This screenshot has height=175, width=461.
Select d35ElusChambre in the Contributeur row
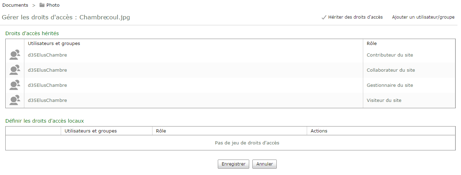pyautogui.click(x=47, y=55)
